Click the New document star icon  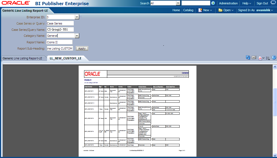pos(200,10)
